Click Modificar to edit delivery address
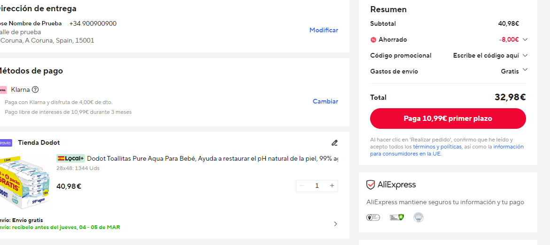The height and width of the screenshot is (245, 550). [x=324, y=30]
